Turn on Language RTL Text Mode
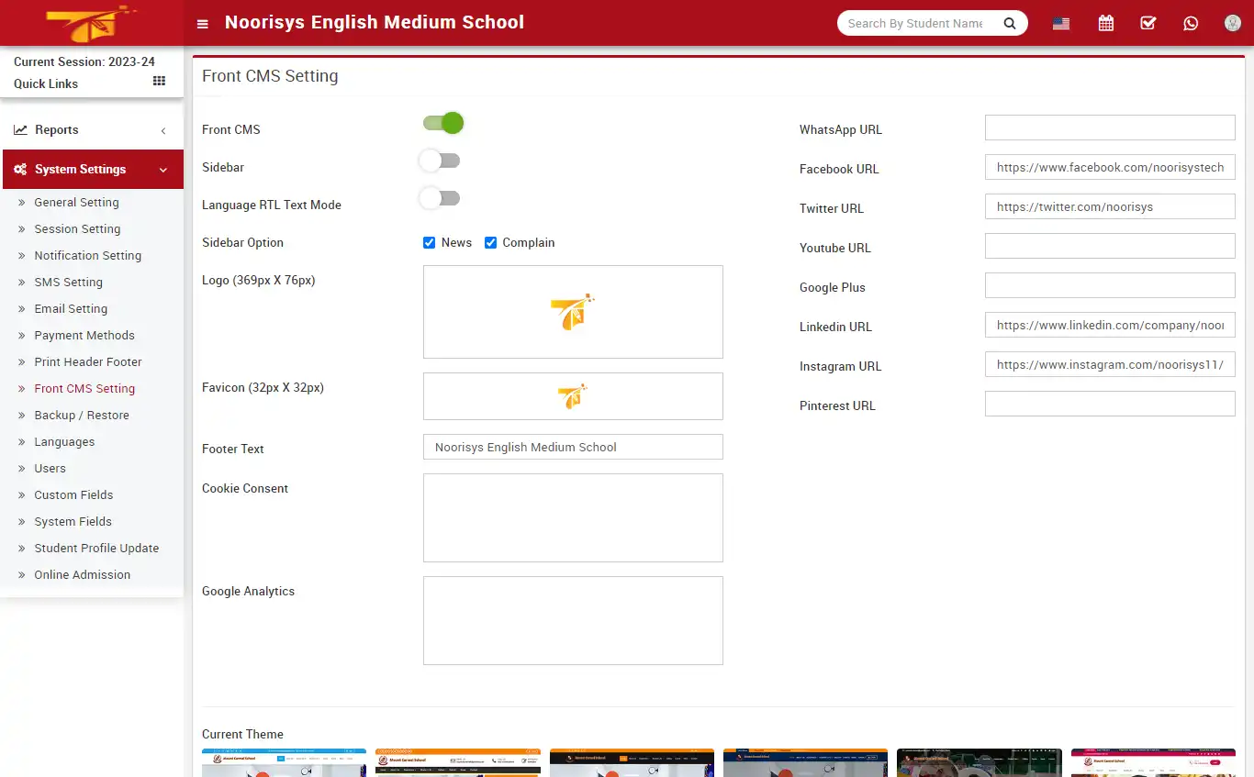1254x777 pixels. [440, 197]
